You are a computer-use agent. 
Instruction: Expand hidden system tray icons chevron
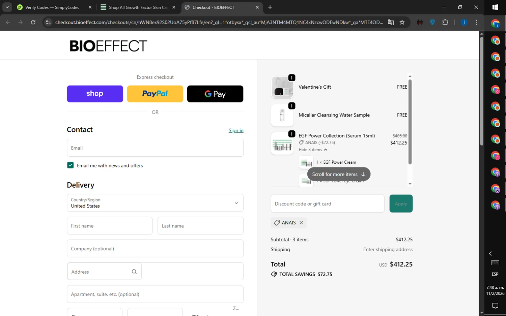click(490, 253)
